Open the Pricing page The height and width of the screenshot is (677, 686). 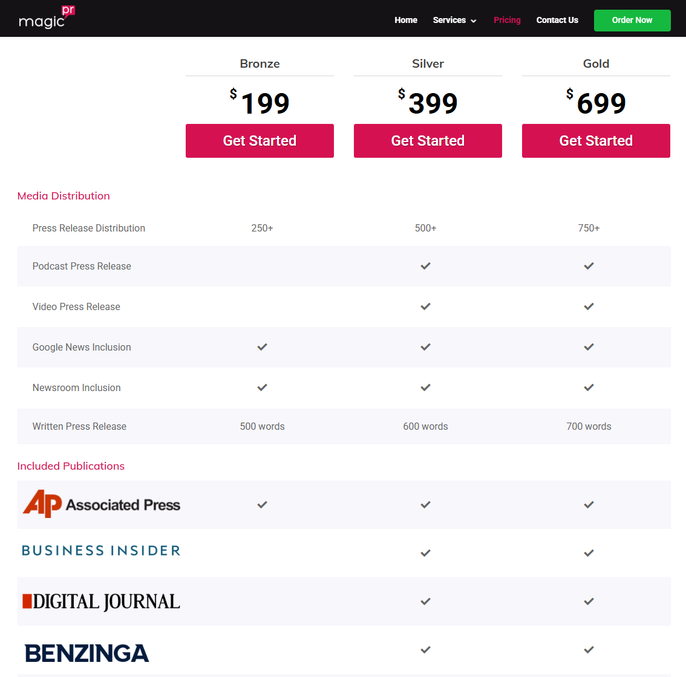pyautogui.click(x=507, y=20)
